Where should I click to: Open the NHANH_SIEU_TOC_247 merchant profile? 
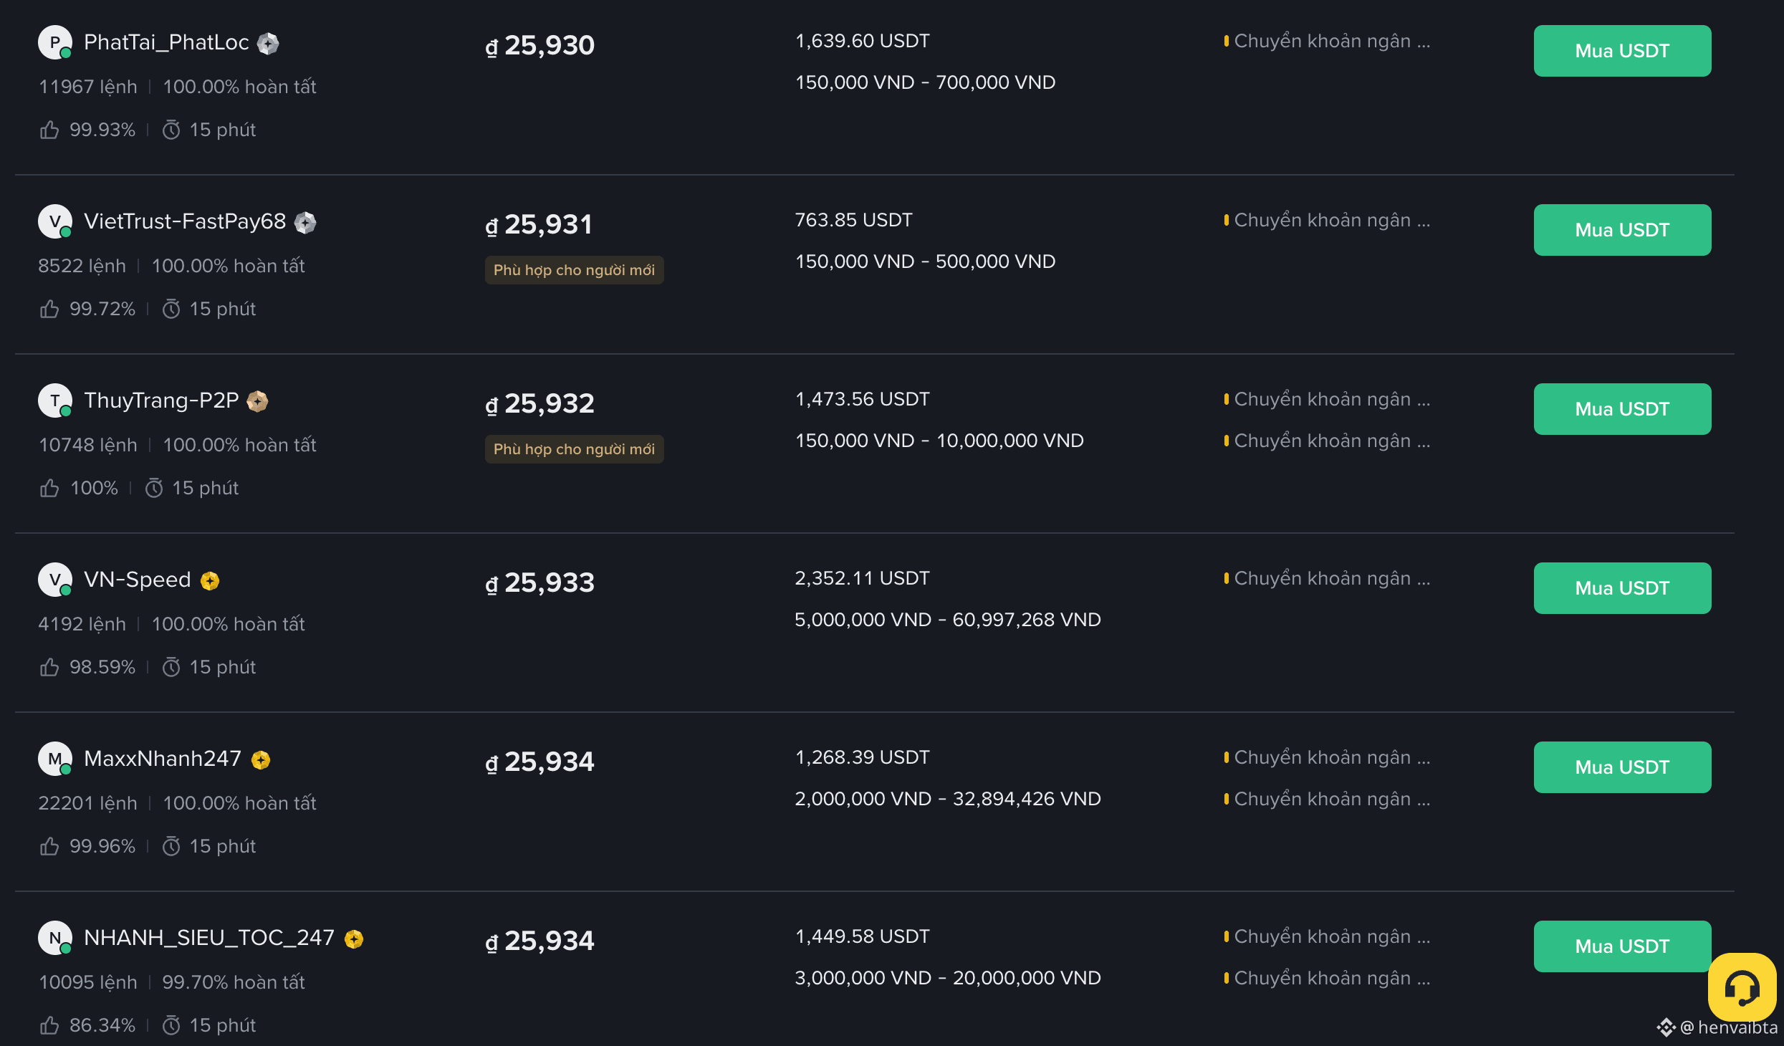pos(209,938)
